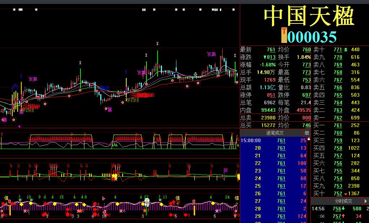Screen dimensions: 369x223
Task: Click the red up arrow next to 757
Action: [343, 216]
